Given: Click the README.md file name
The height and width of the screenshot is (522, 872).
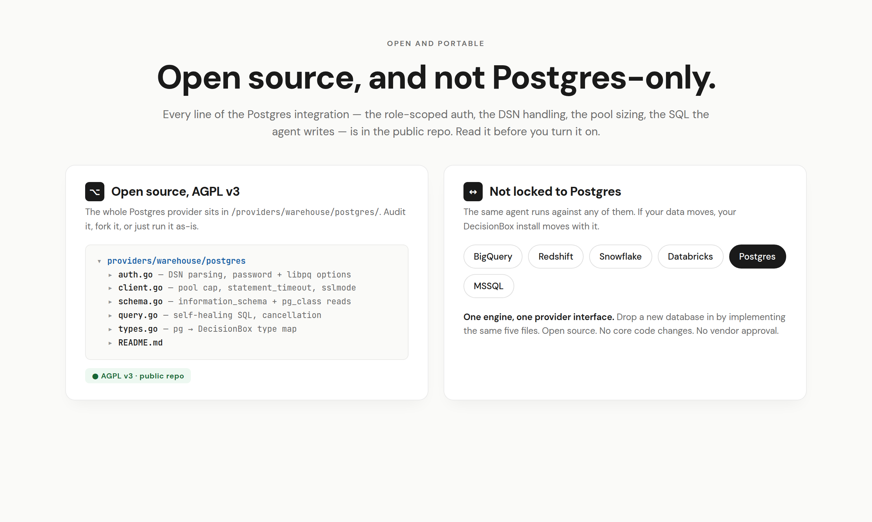Looking at the screenshot, I should coord(140,343).
